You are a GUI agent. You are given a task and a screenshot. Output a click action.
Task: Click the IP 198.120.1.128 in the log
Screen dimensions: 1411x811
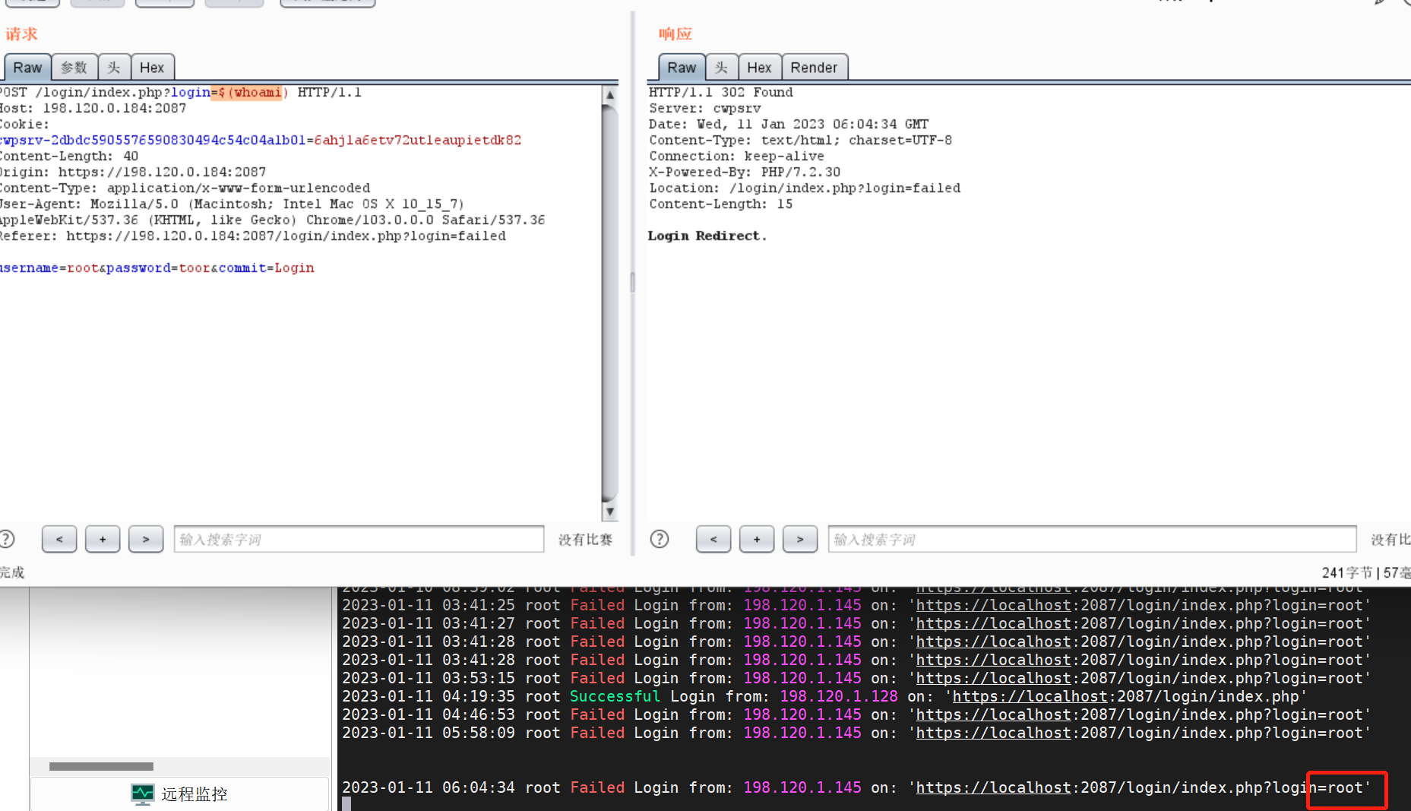pyautogui.click(x=839, y=696)
